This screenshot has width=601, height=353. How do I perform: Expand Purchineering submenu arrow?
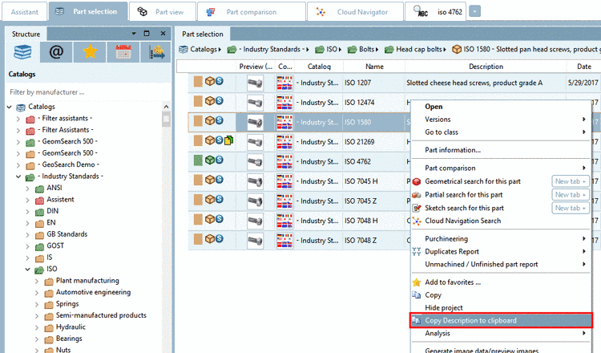pos(583,238)
